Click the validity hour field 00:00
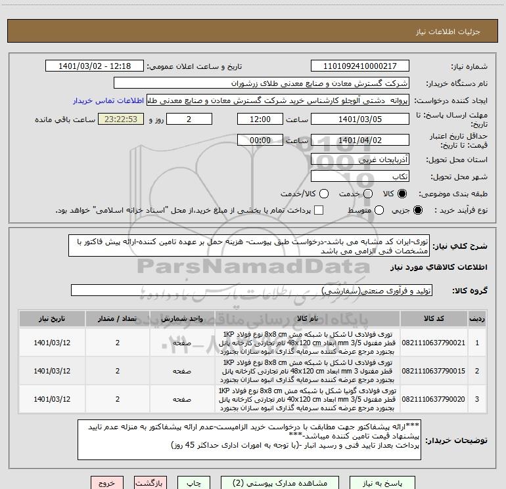 pyautogui.click(x=260, y=140)
